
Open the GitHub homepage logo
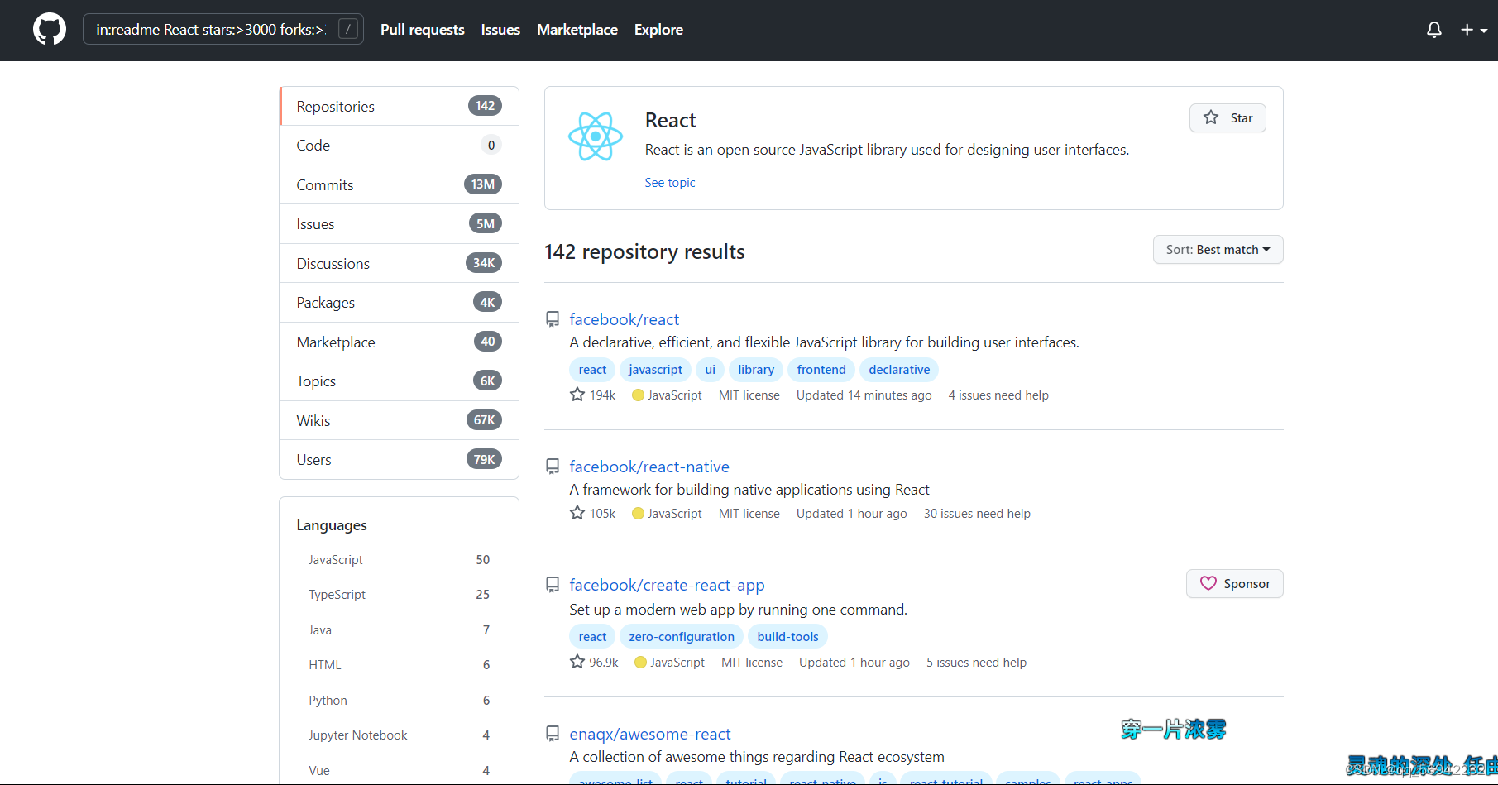[50, 30]
